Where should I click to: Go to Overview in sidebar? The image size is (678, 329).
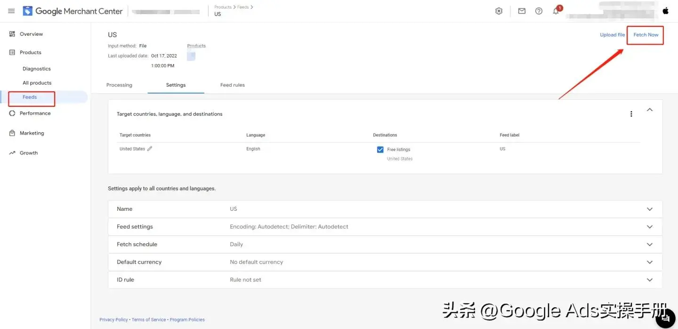click(31, 34)
